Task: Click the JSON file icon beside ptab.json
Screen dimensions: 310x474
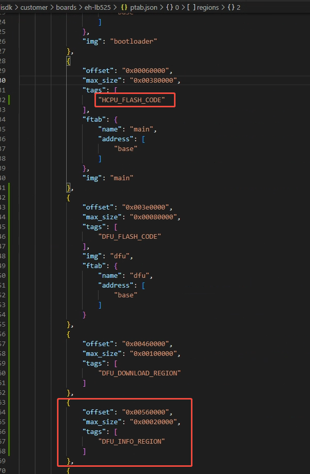Action: point(126,8)
